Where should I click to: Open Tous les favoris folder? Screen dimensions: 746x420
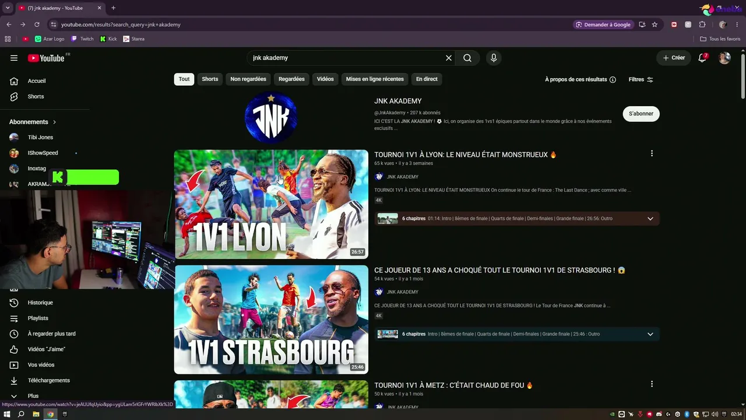click(x=720, y=39)
